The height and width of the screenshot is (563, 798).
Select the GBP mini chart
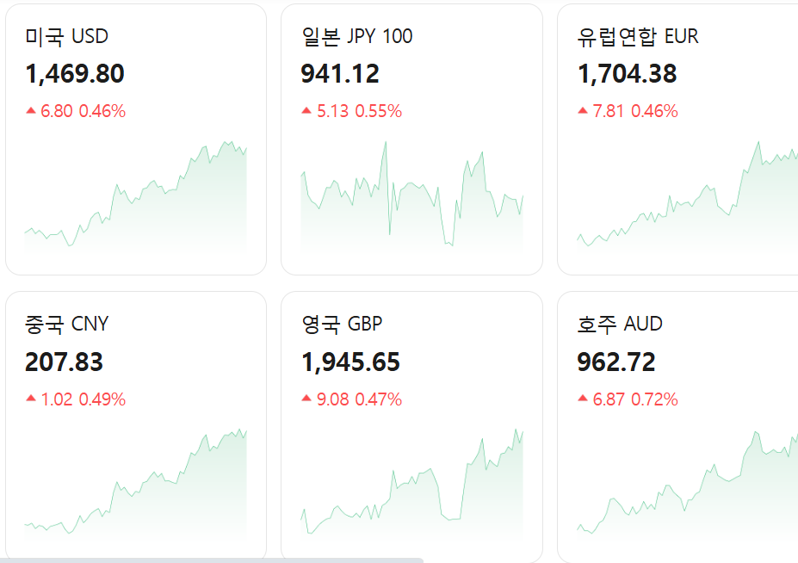[x=411, y=482]
